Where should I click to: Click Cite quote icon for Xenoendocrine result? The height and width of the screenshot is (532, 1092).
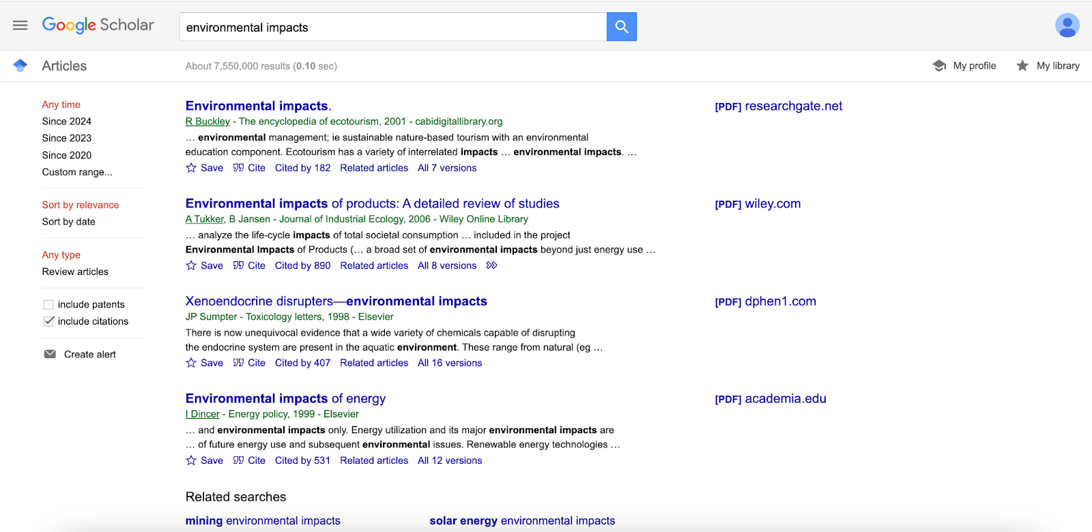point(238,363)
